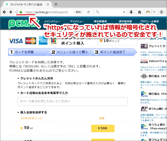This screenshot has width=167, height=141.
Task: Click the credit card sidebar icon
Action: pos(144,46)
